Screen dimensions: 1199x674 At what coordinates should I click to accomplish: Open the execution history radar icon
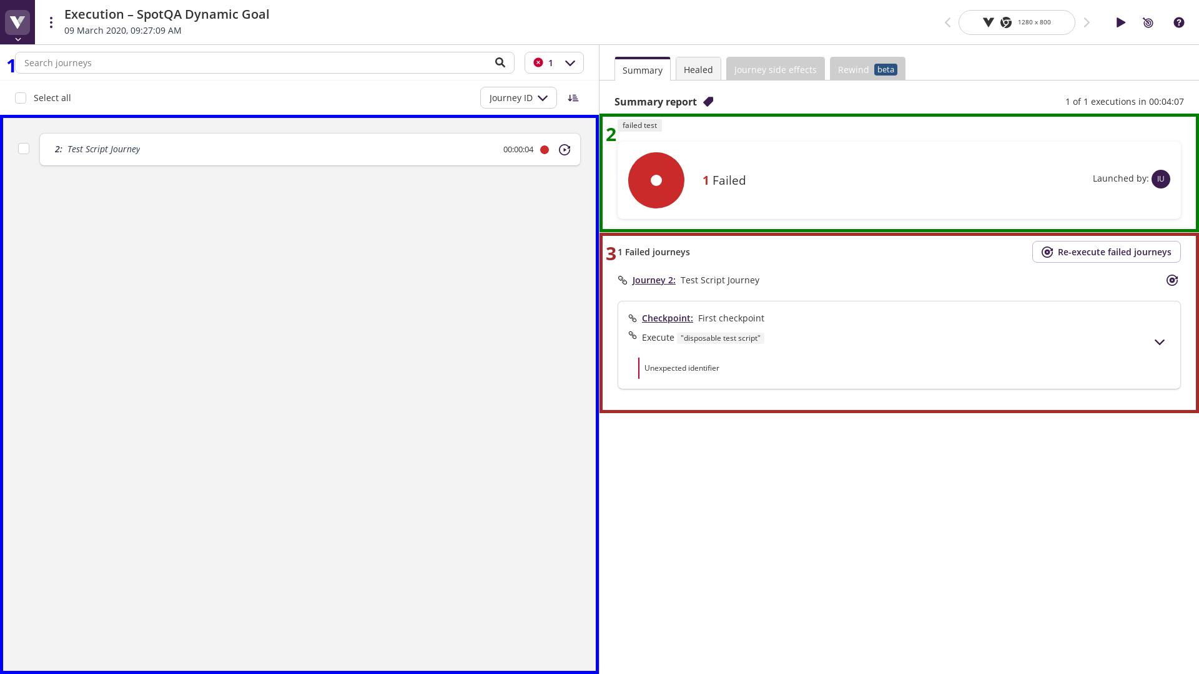(x=1148, y=22)
